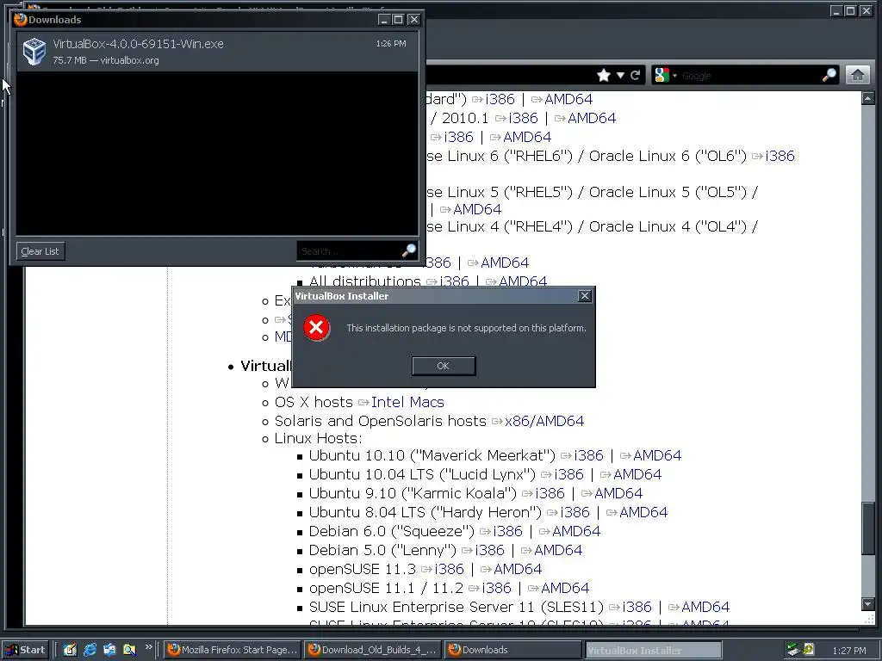This screenshot has height=661, width=882.
Task: Open the Intel Macs download link
Action: (407, 403)
